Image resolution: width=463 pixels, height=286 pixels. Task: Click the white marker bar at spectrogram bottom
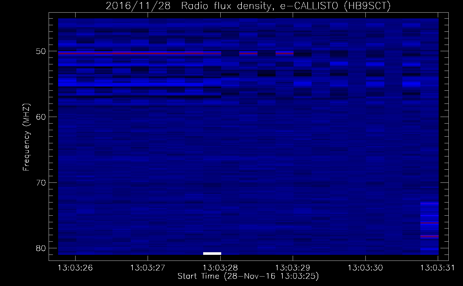tap(212, 253)
